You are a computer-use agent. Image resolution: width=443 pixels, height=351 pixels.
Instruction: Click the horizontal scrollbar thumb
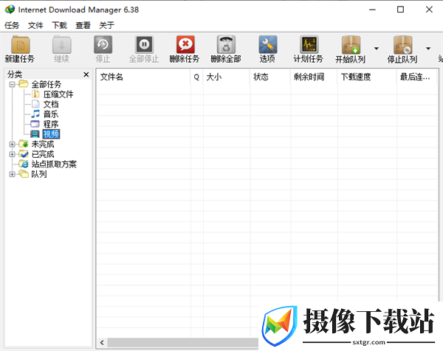point(183,343)
